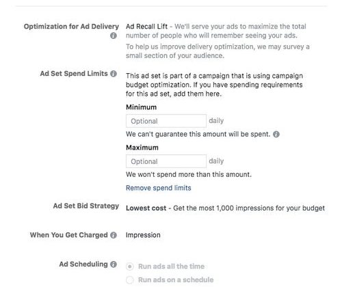Remove spend limits via the blue link

[x=159, y=188]
